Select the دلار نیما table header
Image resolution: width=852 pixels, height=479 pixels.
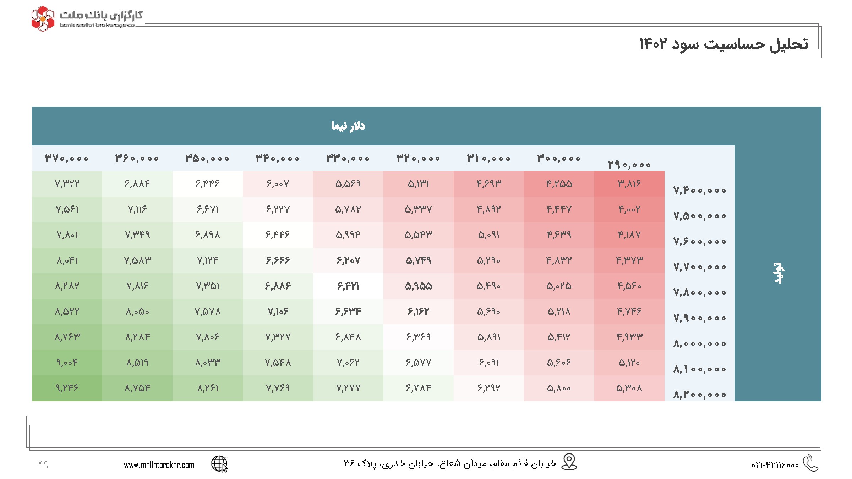point(348,126)
